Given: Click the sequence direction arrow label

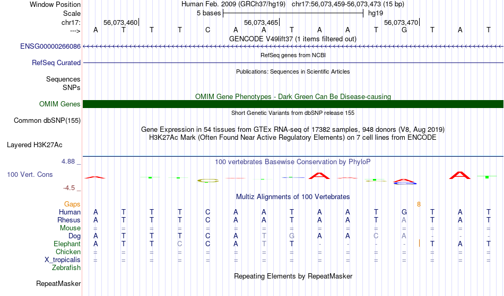Looking at the screenshot, I should (75, 31).
